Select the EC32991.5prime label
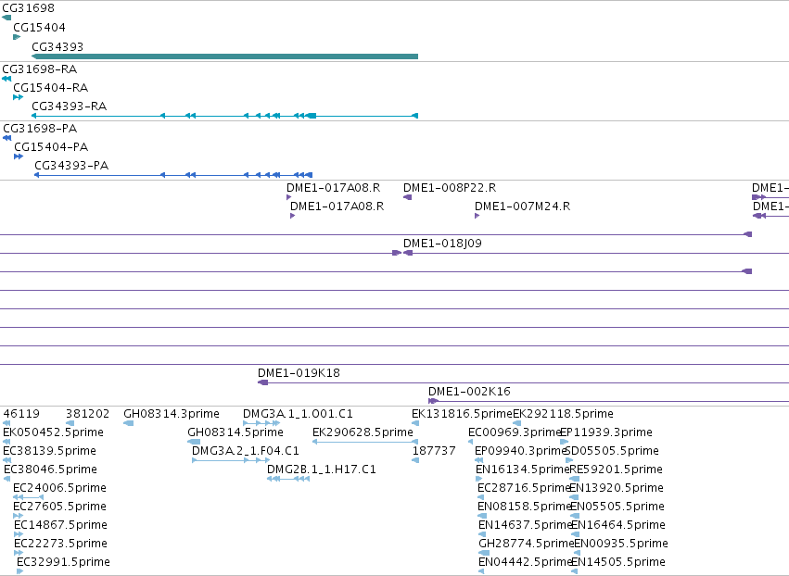 (x=63, y=562)
